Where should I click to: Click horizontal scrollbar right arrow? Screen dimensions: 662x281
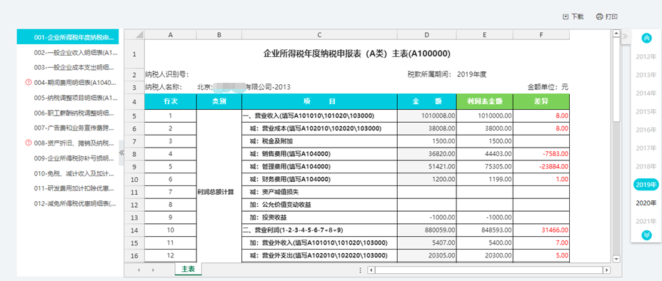[x=607, y=270]
